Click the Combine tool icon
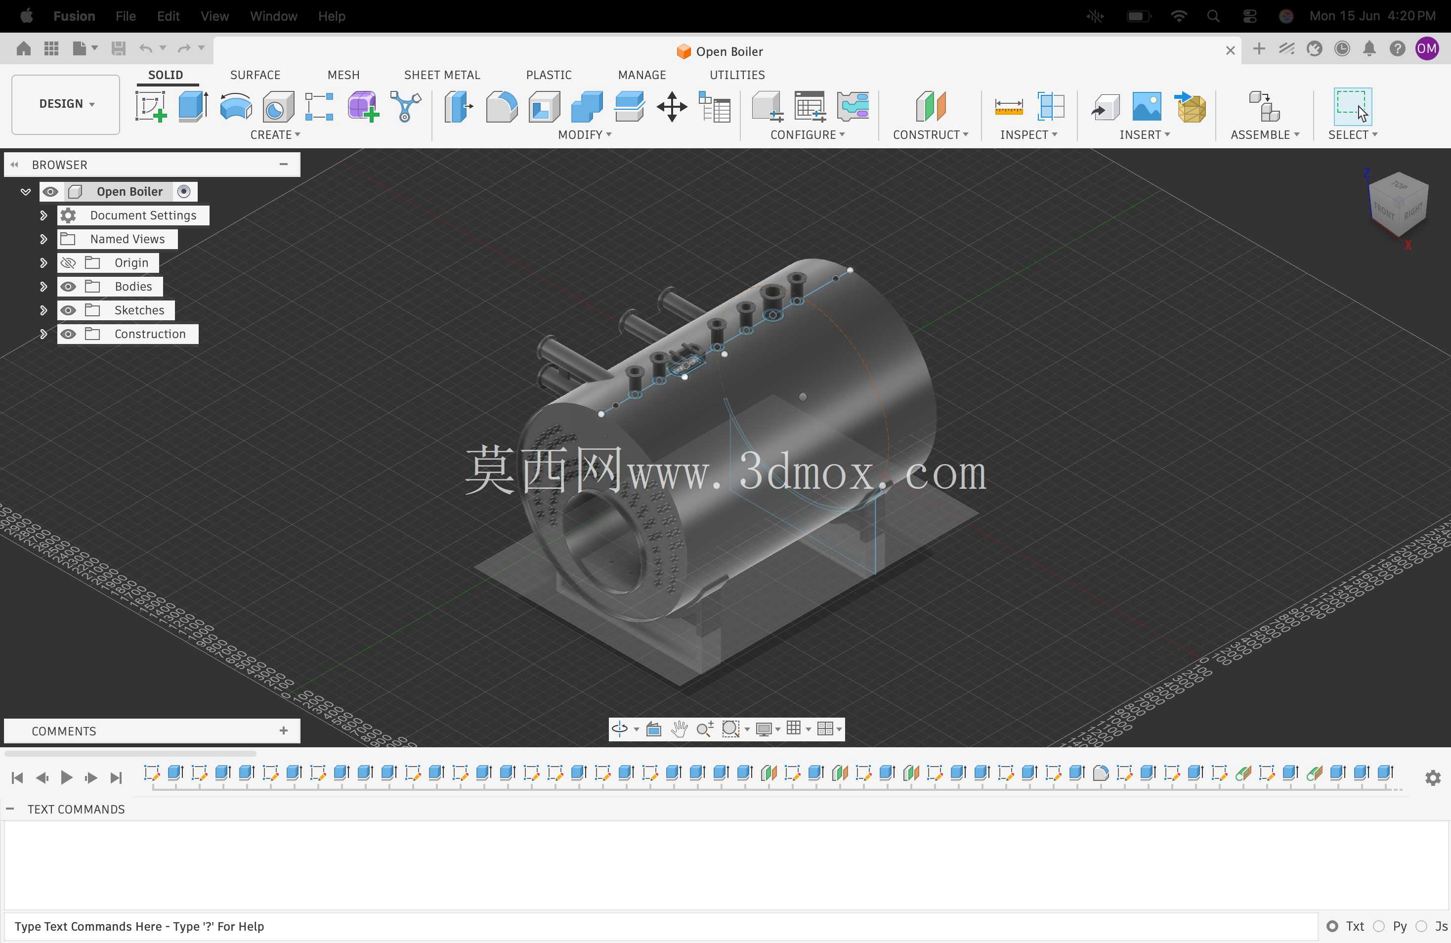The height and width of the screenshot is (943, 1451). (587, 107)
